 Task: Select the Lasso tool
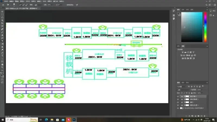[2, 17]
